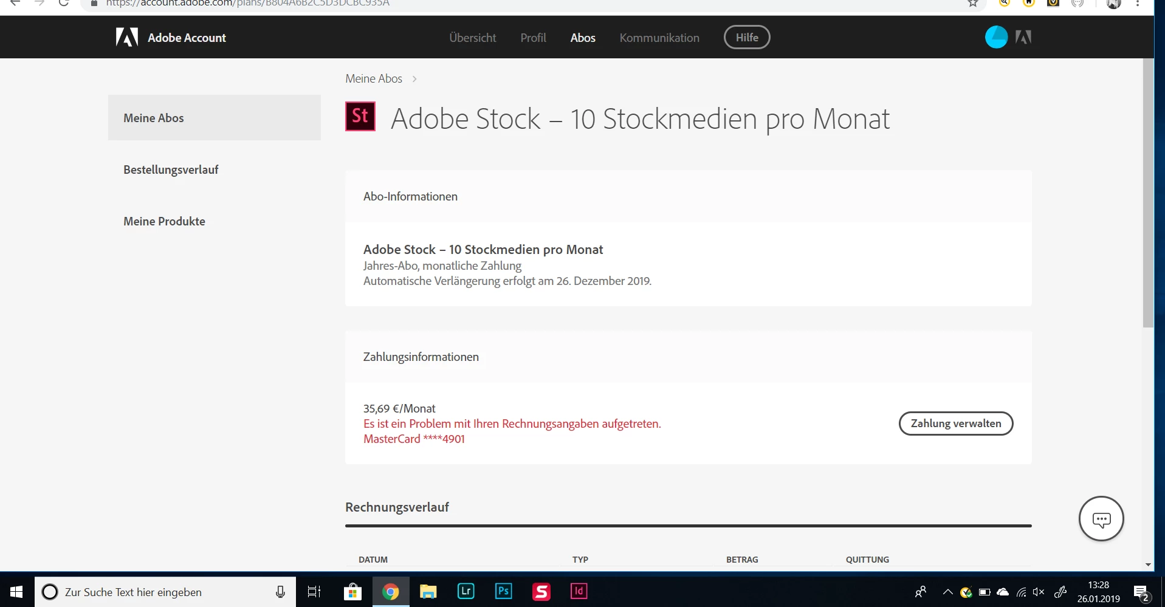Click the BETRAG column header
The width and height of the screenshot is (1165, 607).
tap(742, 560)
